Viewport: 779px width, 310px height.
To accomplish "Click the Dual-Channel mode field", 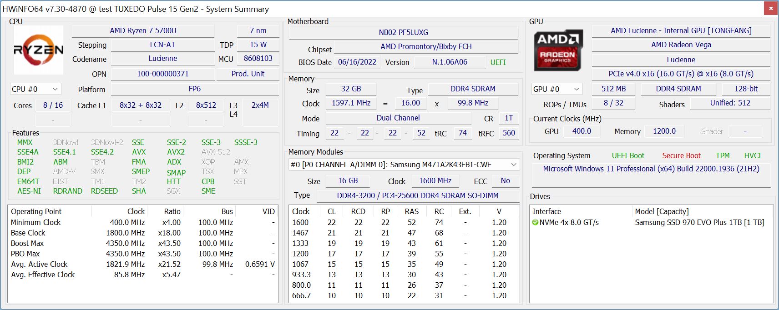I will coord(398,118).
